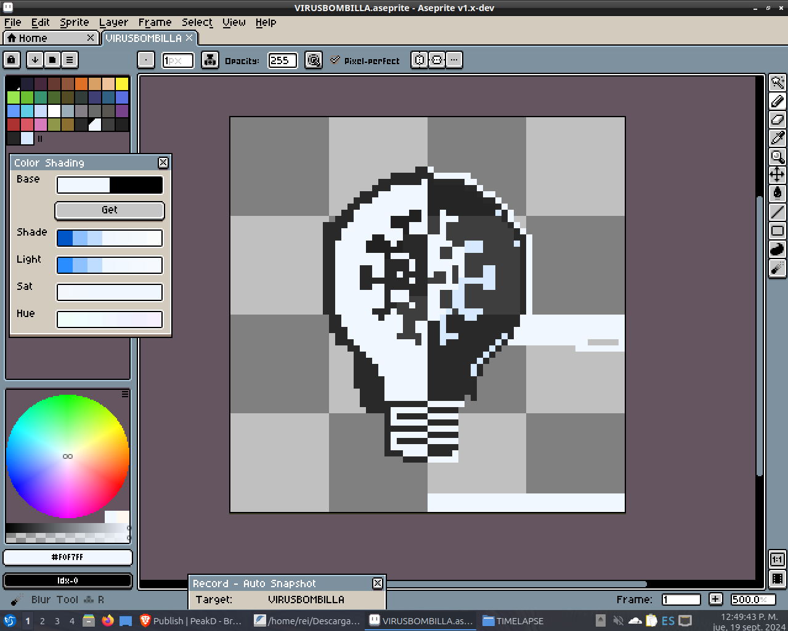Select the Eyedropper tool
The width and height of the screenshot is (788, 631).
pyautogui.click(x=778, y=138)
